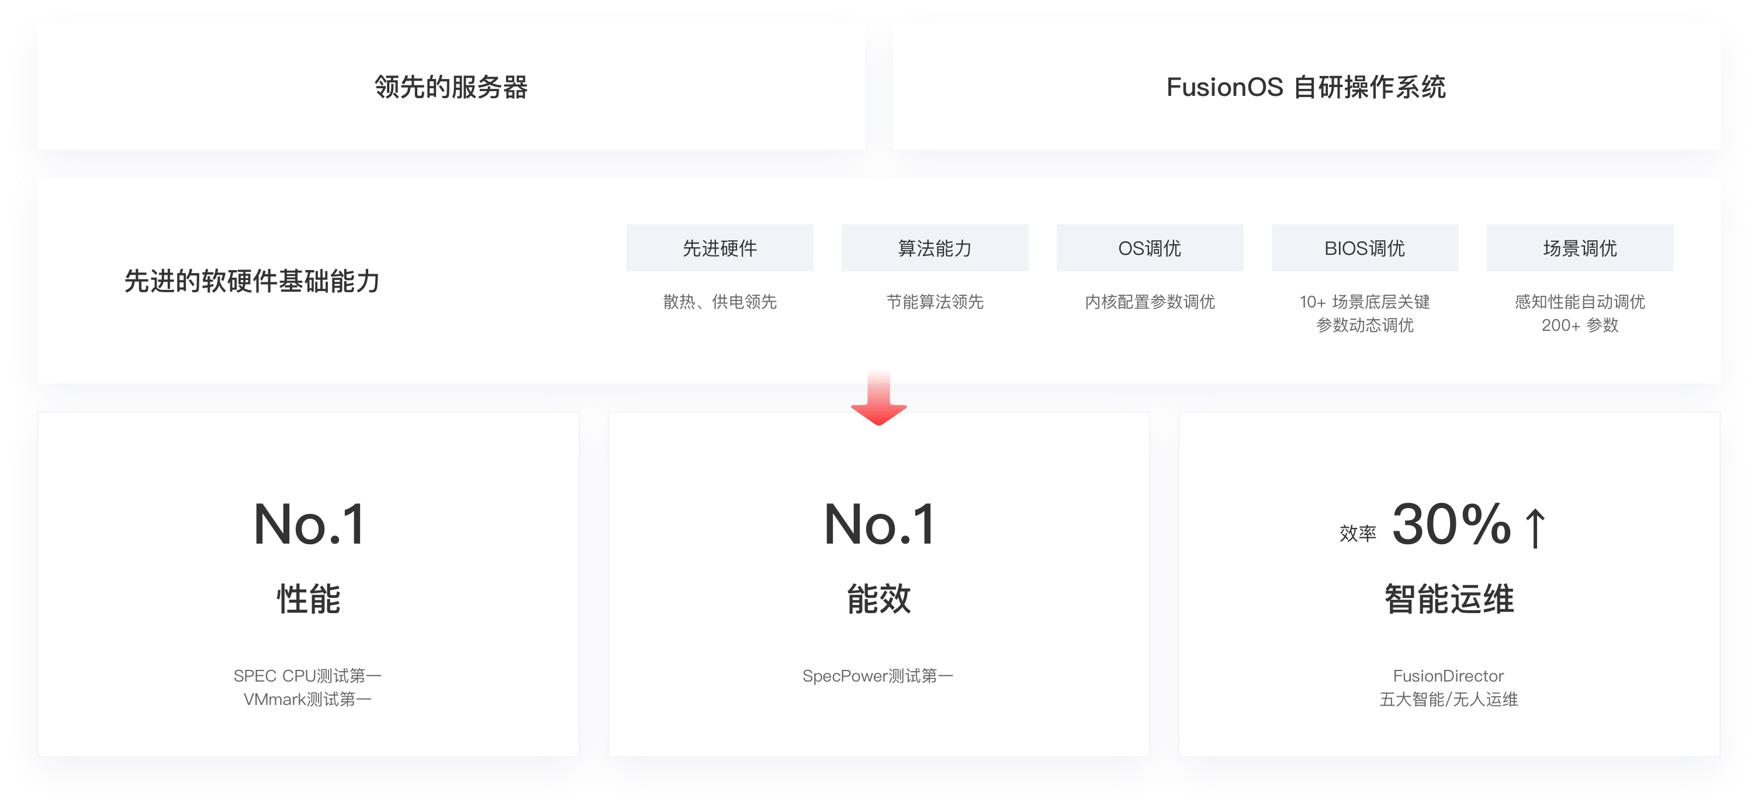Select the BIOS调优 tag
The width and height of the screenshot is (1758, 809).
tap(1365, 248)
